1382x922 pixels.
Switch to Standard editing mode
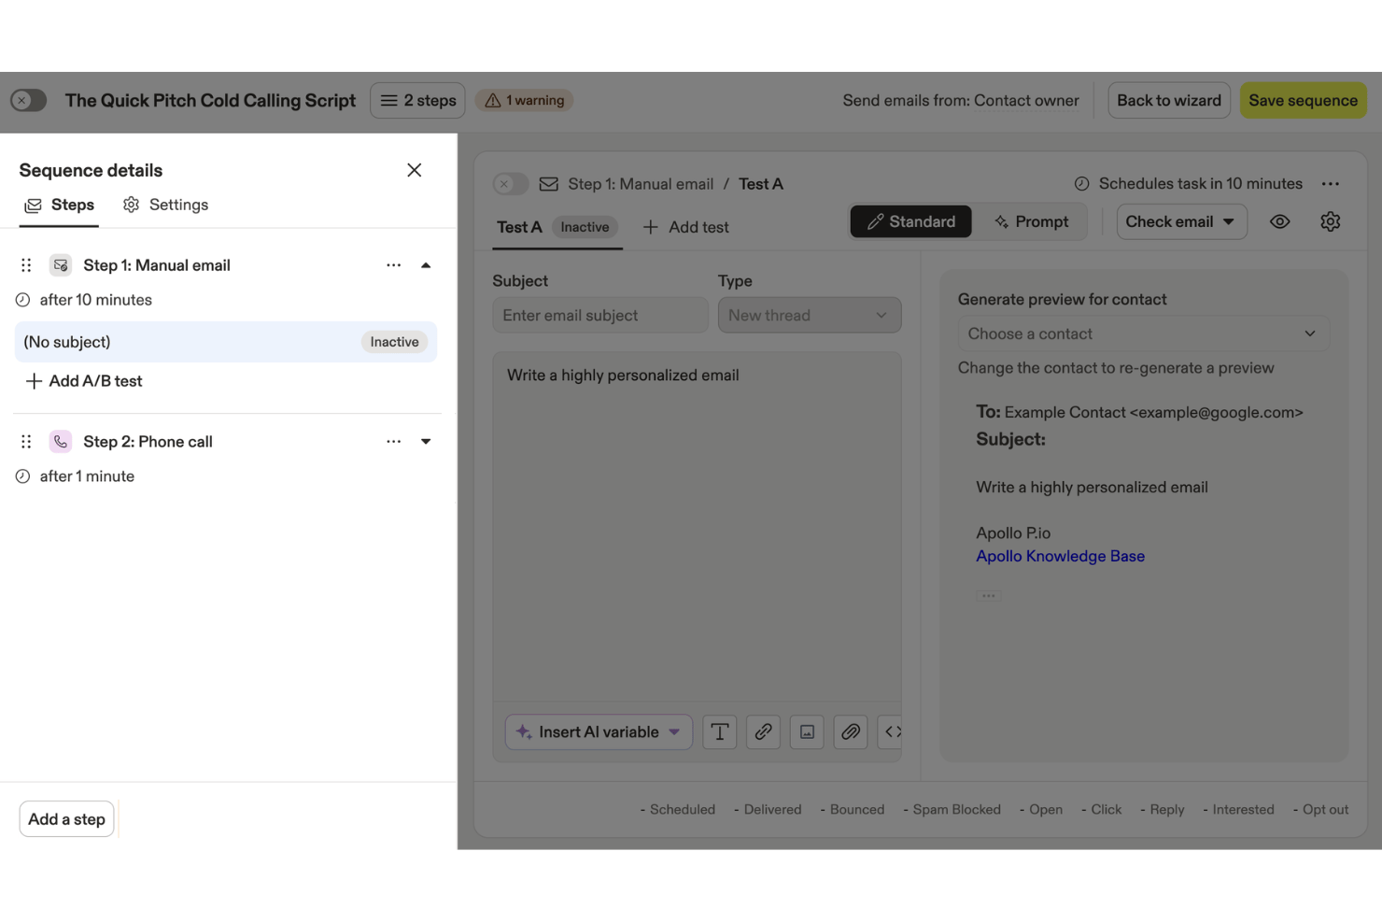(x=911, y=221)
